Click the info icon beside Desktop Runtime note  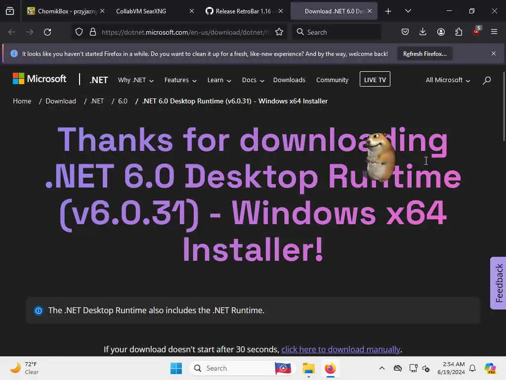click(x=39, y=311)
